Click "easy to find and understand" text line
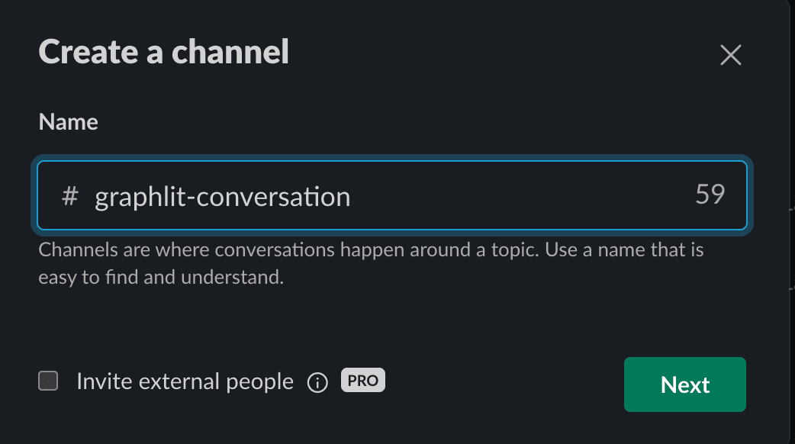Viewport: 795px width, 444px height. click(x=161, y=278)
